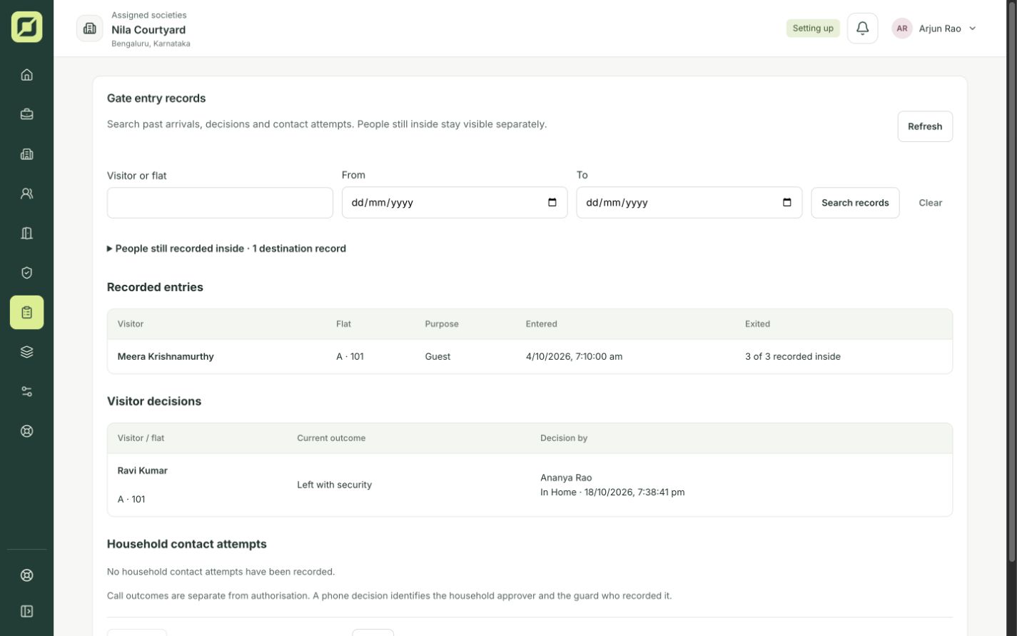Click the society building icon in header
This screenshot has width=1017, height=636.
pyautogui.click(x=90, y=29)
